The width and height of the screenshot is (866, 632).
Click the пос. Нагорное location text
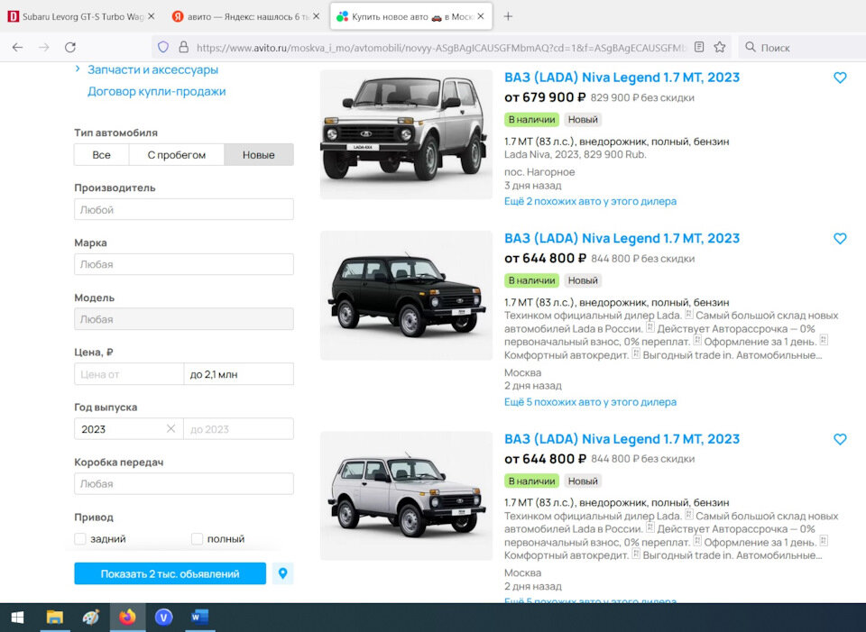539,172
